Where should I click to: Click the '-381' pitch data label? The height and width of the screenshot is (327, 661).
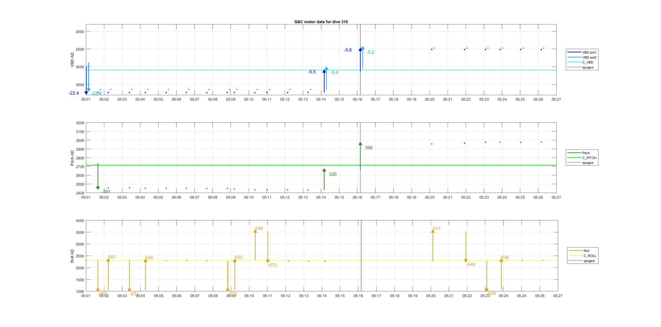click(106, 191)
